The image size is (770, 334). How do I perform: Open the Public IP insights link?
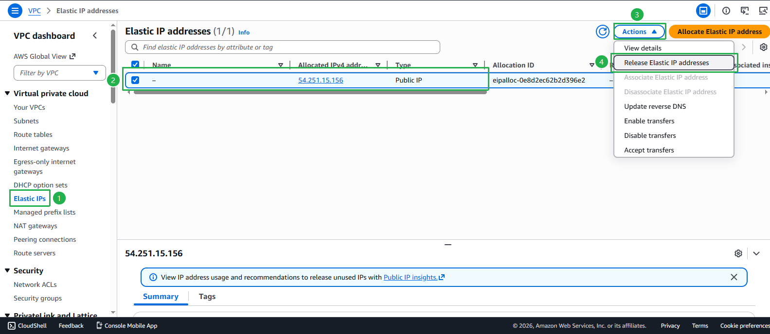click(414, 277)
